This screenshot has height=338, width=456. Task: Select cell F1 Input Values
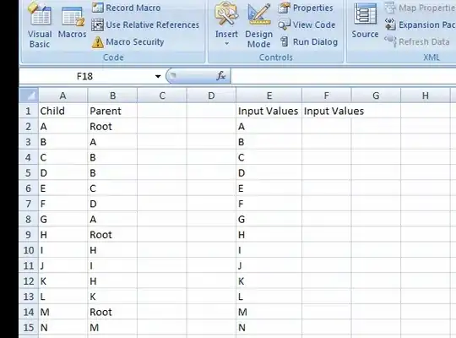point(326,111)
